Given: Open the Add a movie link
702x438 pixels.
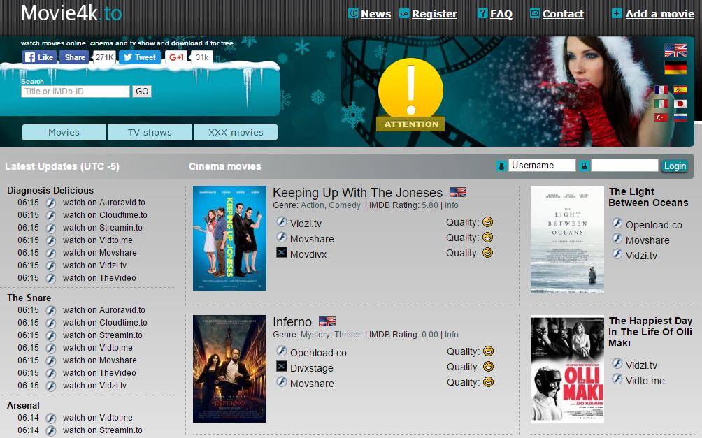Looking at the screenshot, I should pos(660,14).
